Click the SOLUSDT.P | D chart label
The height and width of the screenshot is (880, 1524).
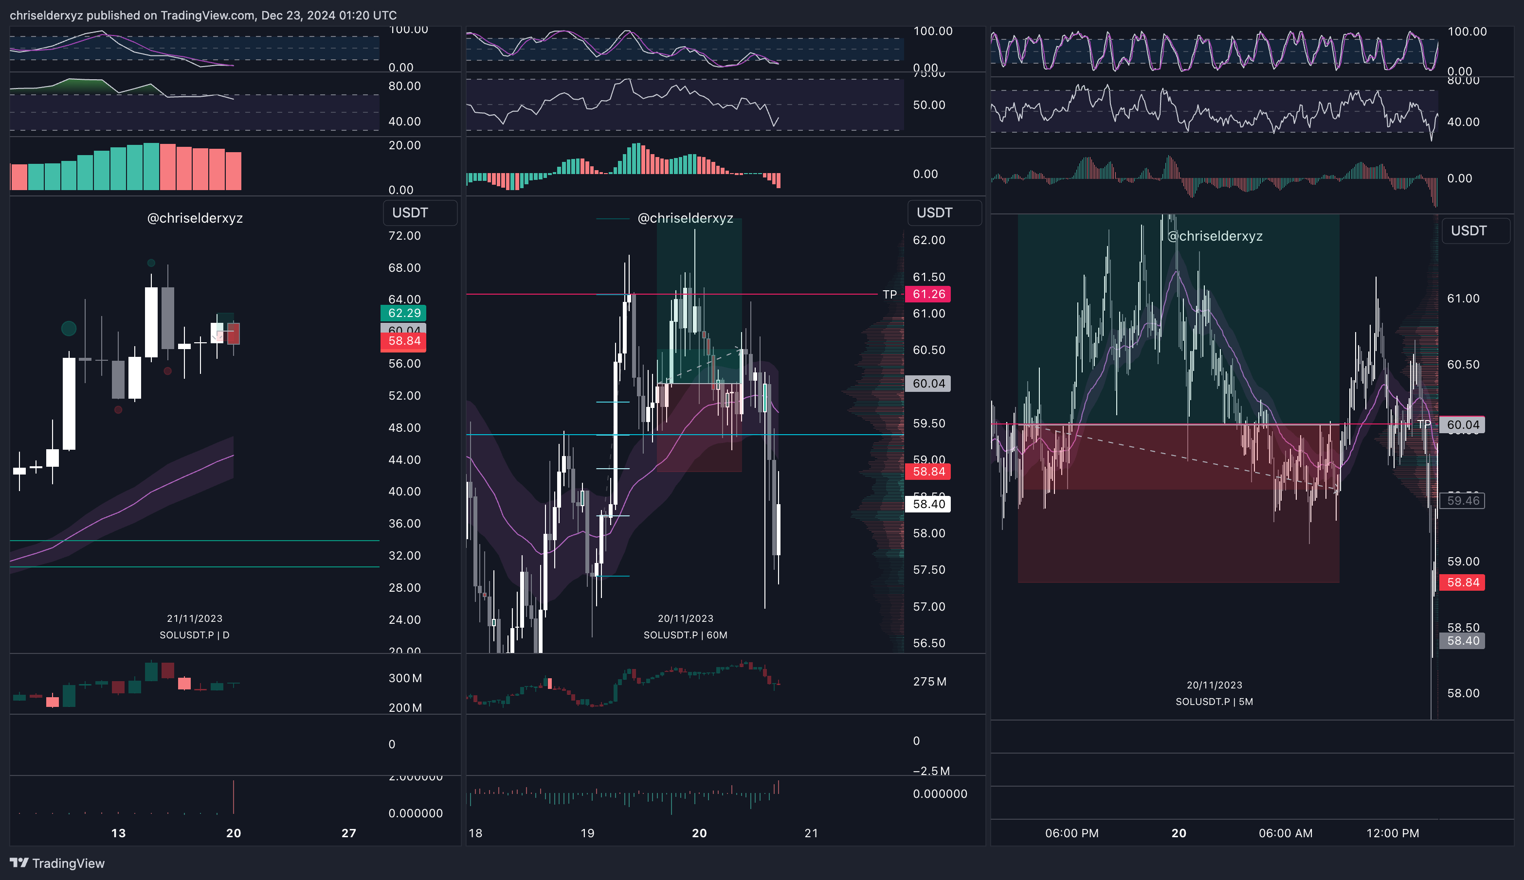pyautogui.click(x=194, y=634)
